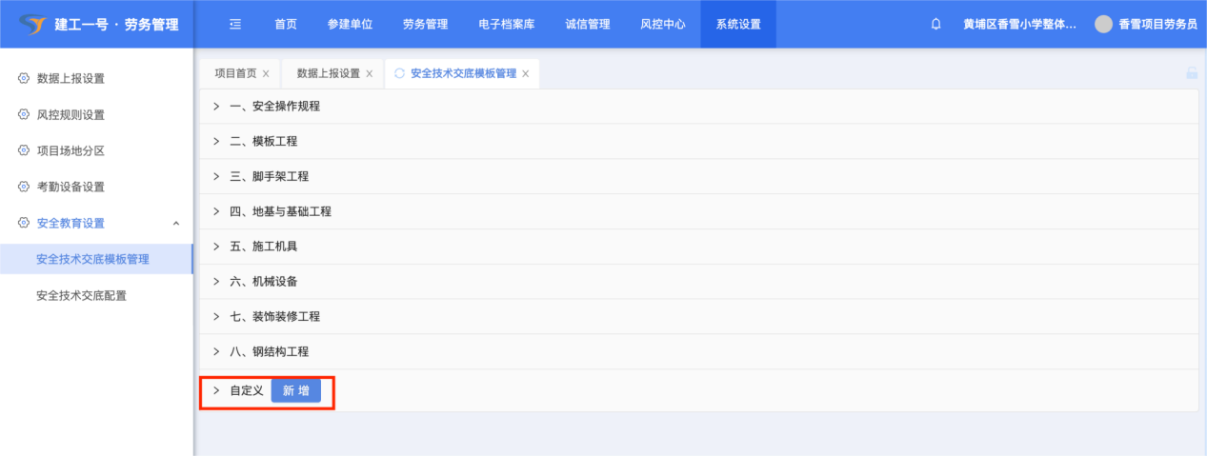Click the sidebar collapse hamburger icon
Viewport: 1207px width, 456px height.
tap(235, 24)
